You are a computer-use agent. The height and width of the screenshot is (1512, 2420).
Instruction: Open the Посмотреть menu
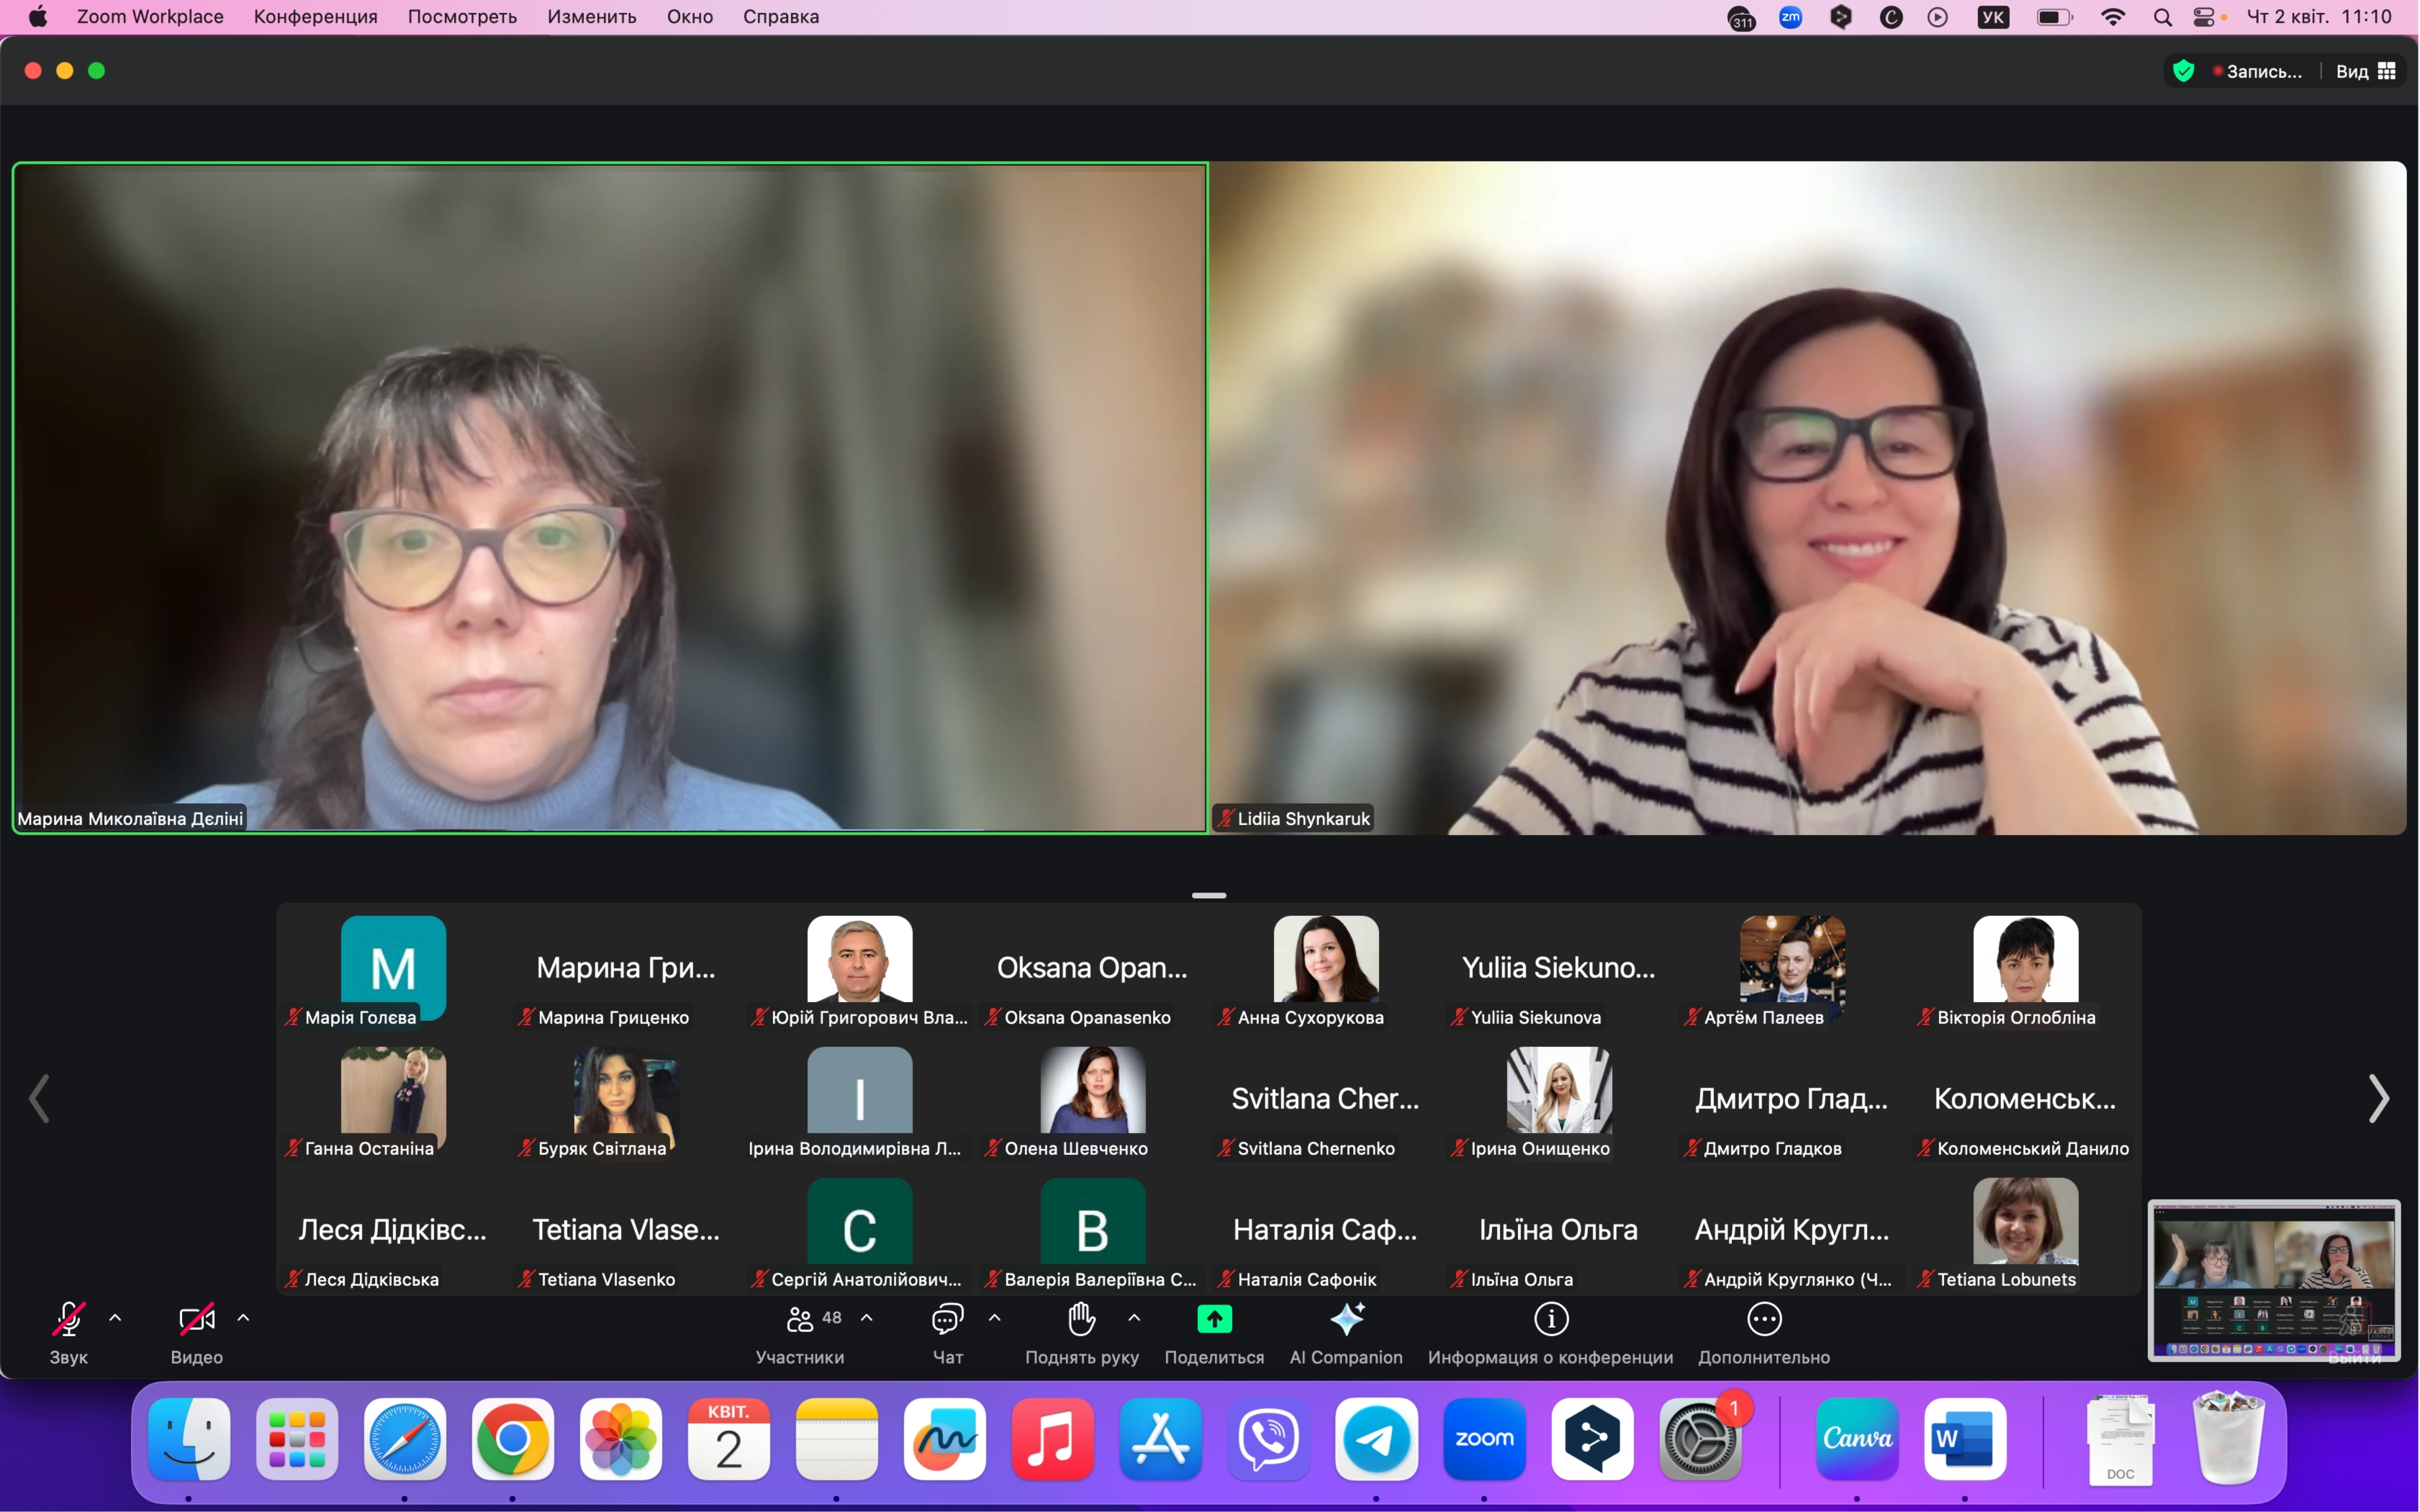[x=462, y=17]
